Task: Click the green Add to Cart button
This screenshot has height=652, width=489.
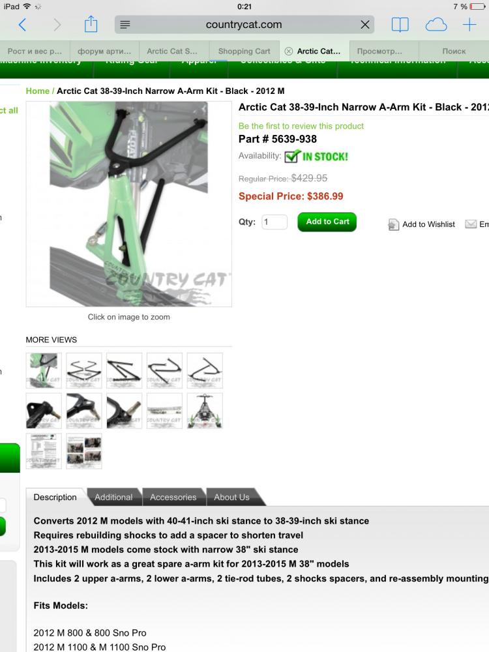Action: click(x=327, y=222)
